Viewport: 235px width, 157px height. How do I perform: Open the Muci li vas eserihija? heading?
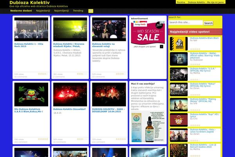pyautogui.click(x=143, y=84)
